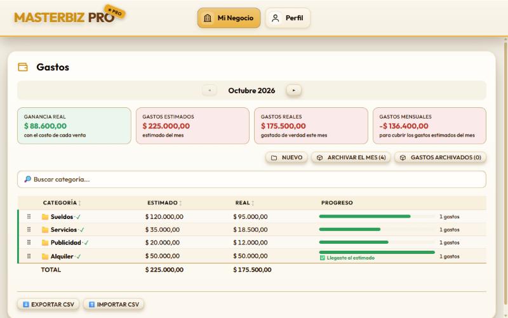Click the building icon in Mi Negocio
This screenshot has height=318, width=508.
[x=208, y=18]
